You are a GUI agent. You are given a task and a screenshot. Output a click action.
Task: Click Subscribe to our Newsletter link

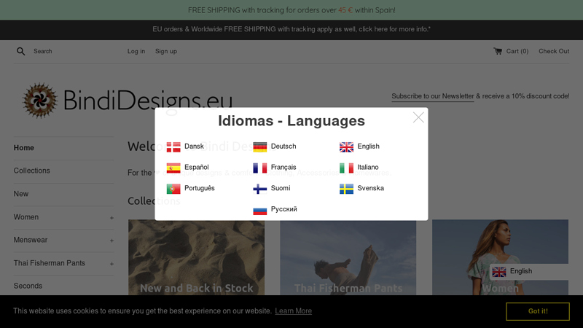(x=433, y=96)
